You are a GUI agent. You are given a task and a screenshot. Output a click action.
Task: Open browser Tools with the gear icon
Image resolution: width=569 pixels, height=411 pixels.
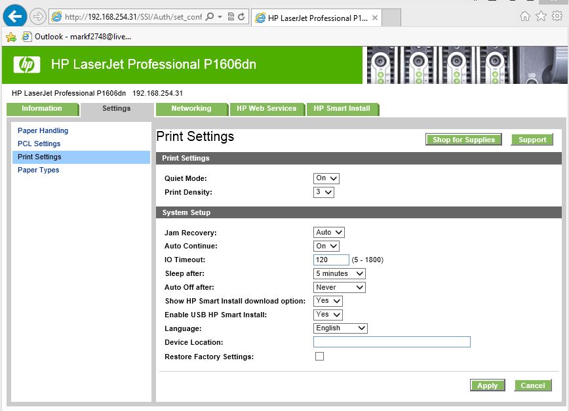[x=557, y=16]
